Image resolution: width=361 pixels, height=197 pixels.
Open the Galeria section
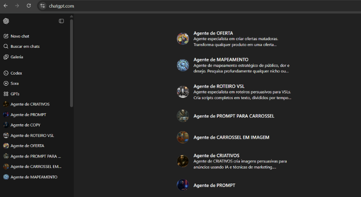16,57
